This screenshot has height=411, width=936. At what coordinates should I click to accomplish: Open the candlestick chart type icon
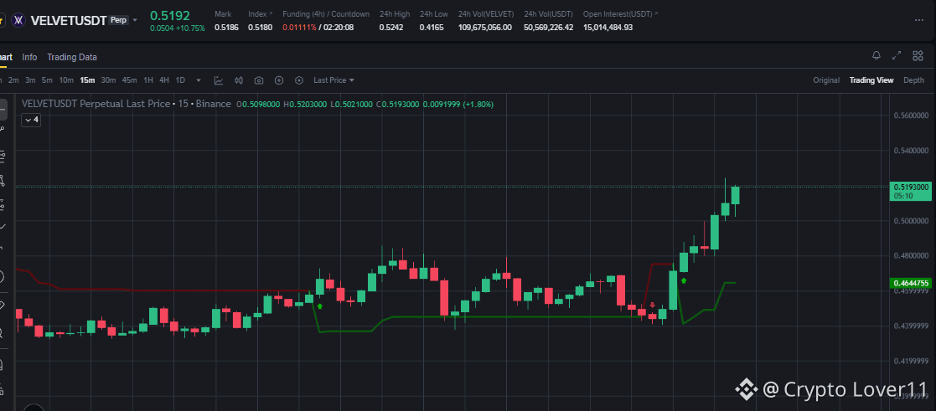240,80
